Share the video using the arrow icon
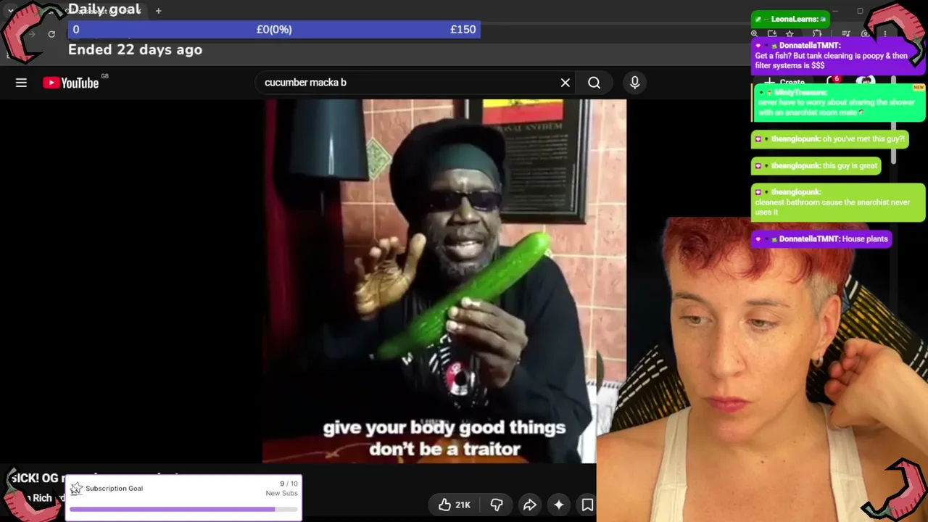Screen dimensions: 928x522 click(529, 505)
